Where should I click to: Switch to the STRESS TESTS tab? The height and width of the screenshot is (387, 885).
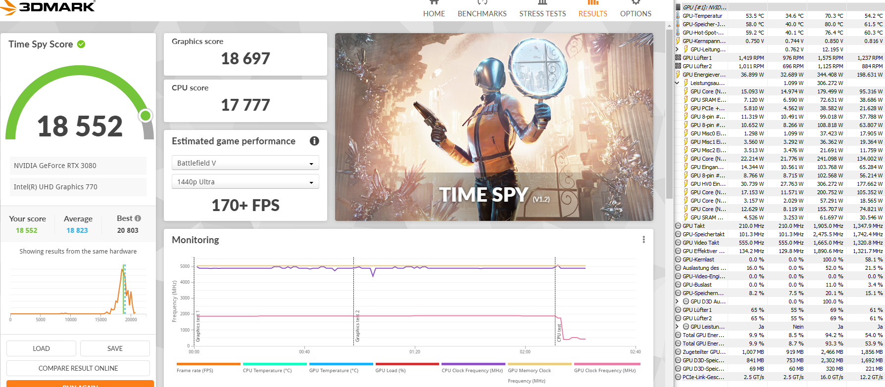click(x=542, y=10)
